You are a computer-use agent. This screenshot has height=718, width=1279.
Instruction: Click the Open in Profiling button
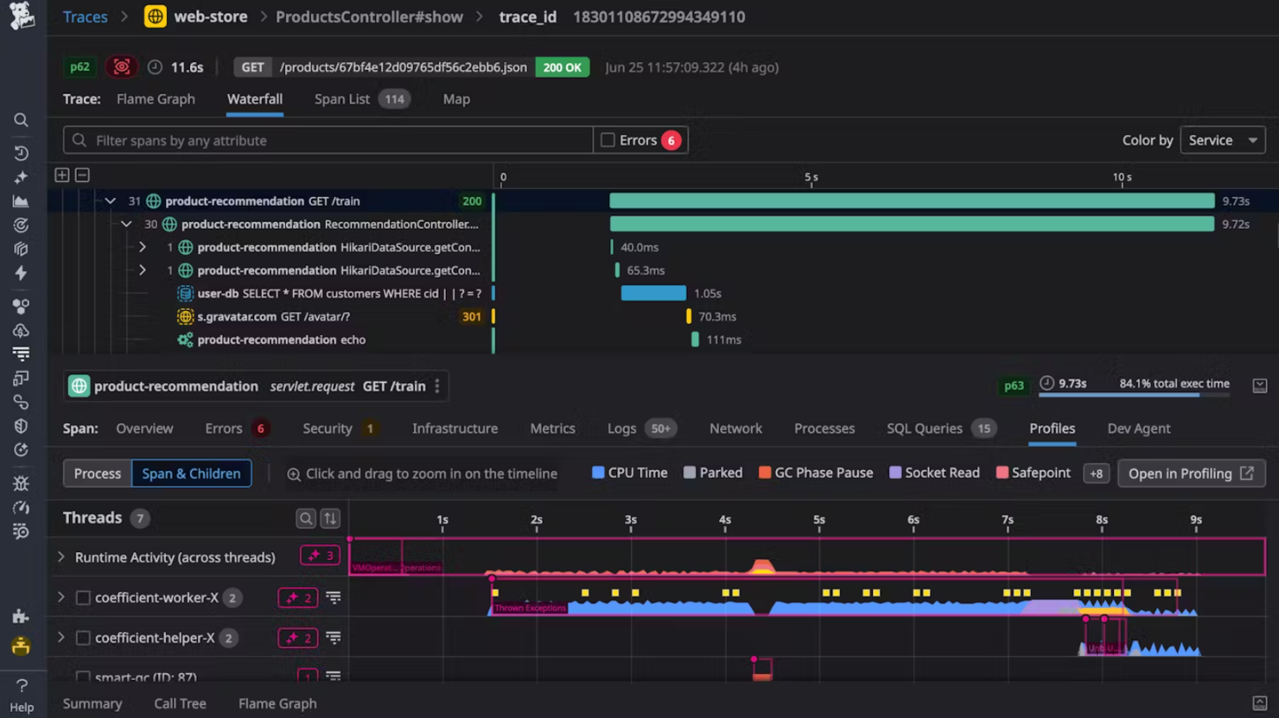click(x=1191, y=473)
